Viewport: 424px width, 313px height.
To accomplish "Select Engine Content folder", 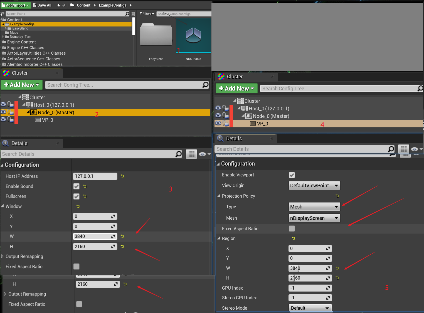I will coord(21,42).
